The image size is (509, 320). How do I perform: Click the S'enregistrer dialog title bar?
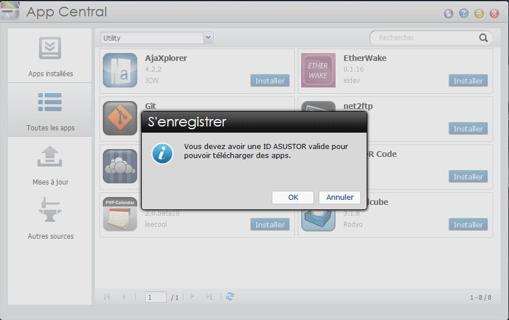click(x=254, y=122)
